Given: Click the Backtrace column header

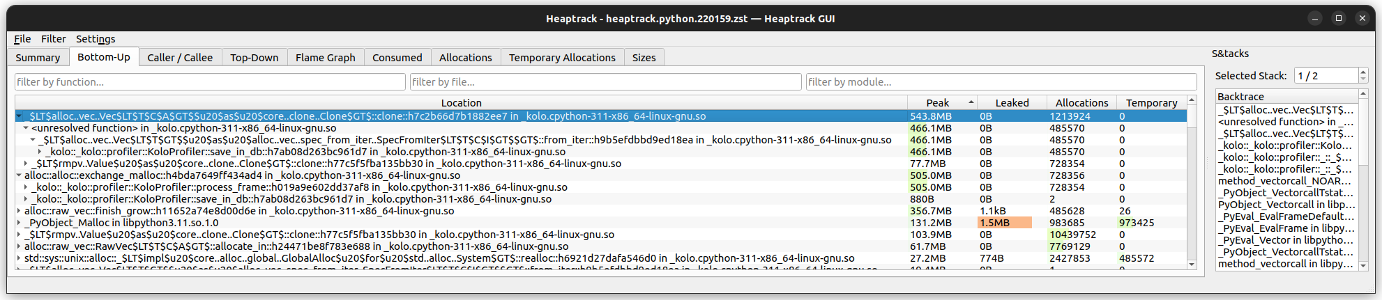Looking at the screenshot, I should click(1286, 97).
